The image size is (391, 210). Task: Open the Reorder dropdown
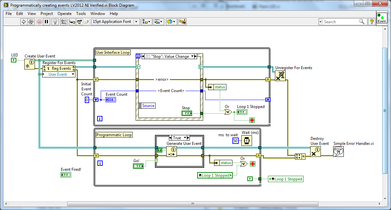171,22
